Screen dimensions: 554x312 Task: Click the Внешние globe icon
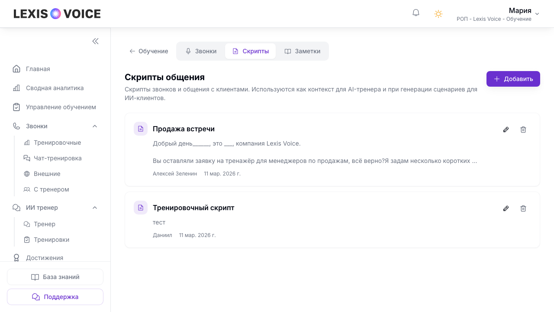tap(27, 174)
